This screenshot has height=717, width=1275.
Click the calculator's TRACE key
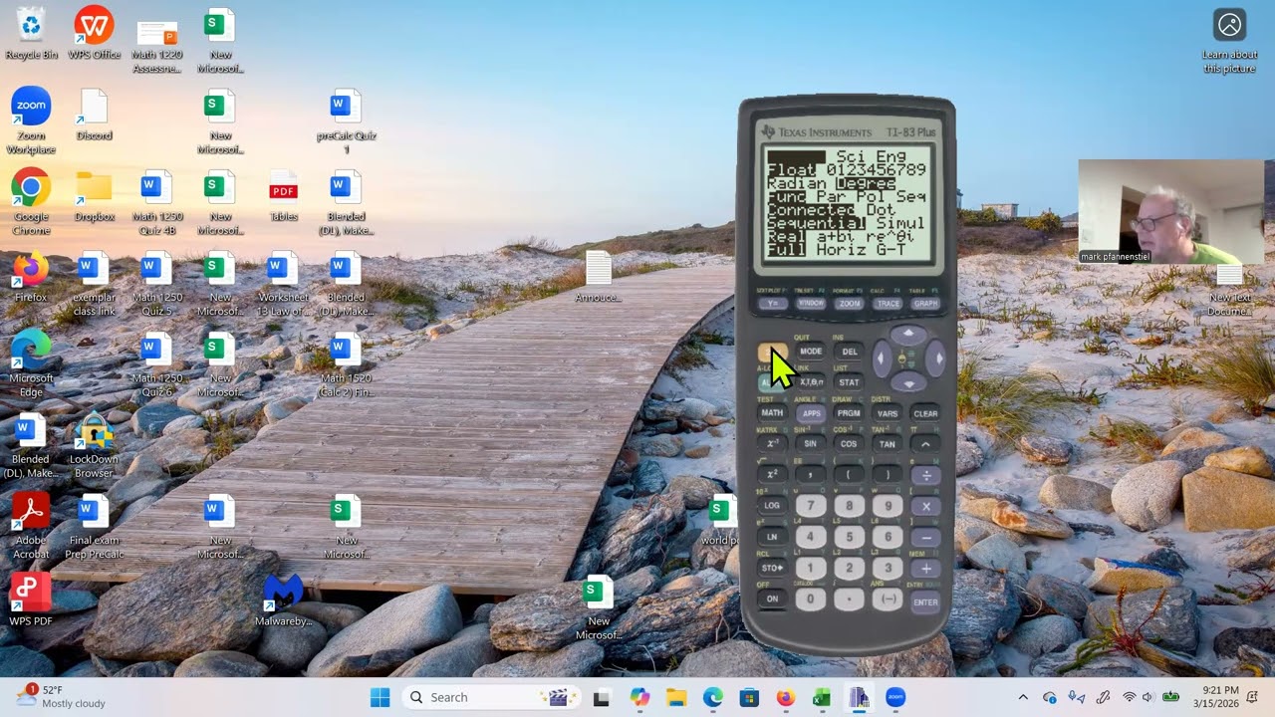point(888,304)
